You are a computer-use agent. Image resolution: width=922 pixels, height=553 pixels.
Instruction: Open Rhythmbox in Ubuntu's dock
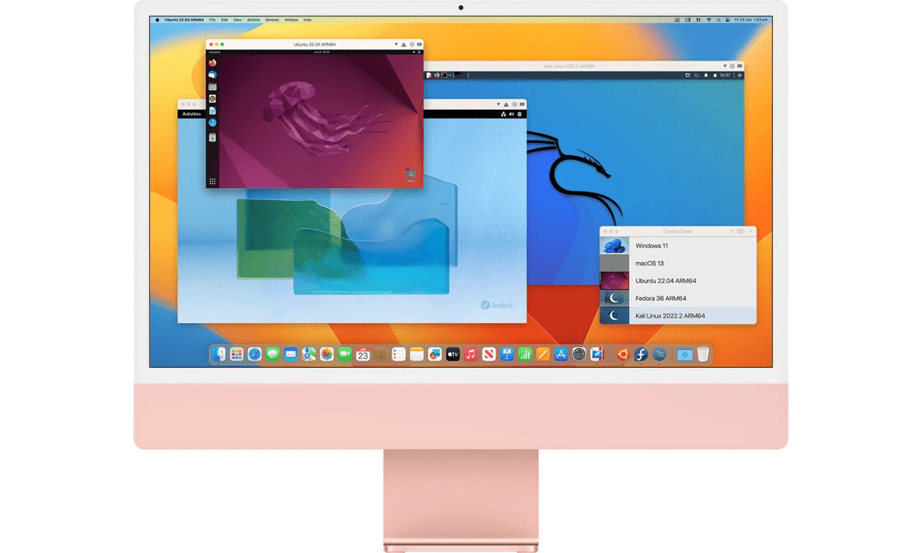tap(212, 99)
